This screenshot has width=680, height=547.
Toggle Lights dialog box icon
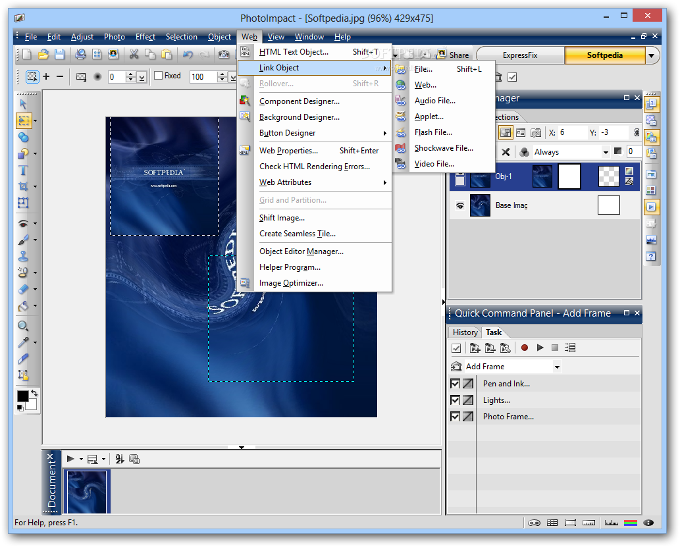pyautogui.click(x=468, y=400)
